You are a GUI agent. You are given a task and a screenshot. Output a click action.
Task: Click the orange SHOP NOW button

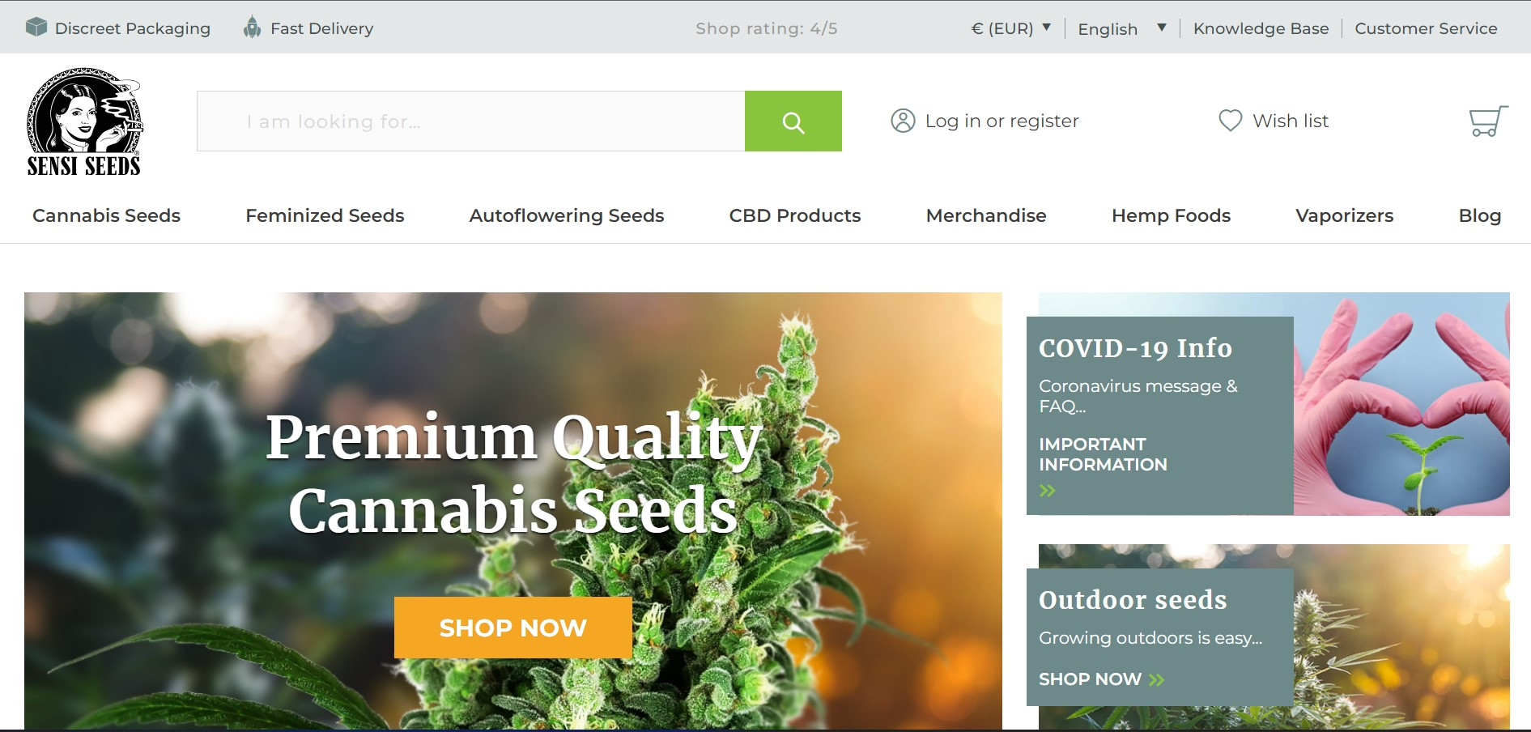512,628
